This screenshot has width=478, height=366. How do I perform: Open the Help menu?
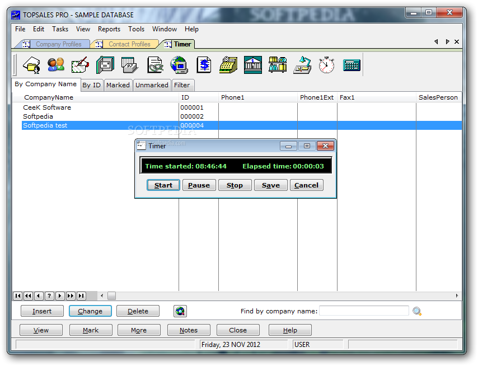pyautogui.click(x=191, y=29)
